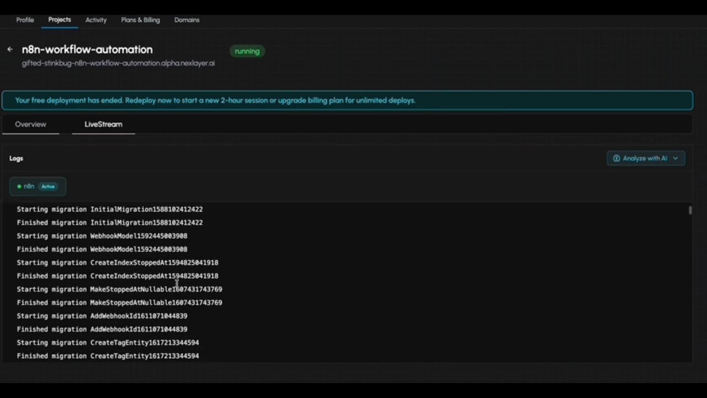Select the n8n service chip in Logs

coord(38,186)
